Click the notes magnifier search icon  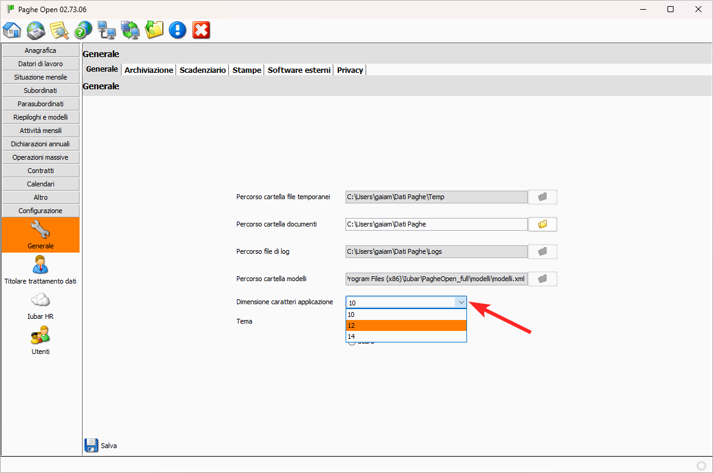click(59, 30)
